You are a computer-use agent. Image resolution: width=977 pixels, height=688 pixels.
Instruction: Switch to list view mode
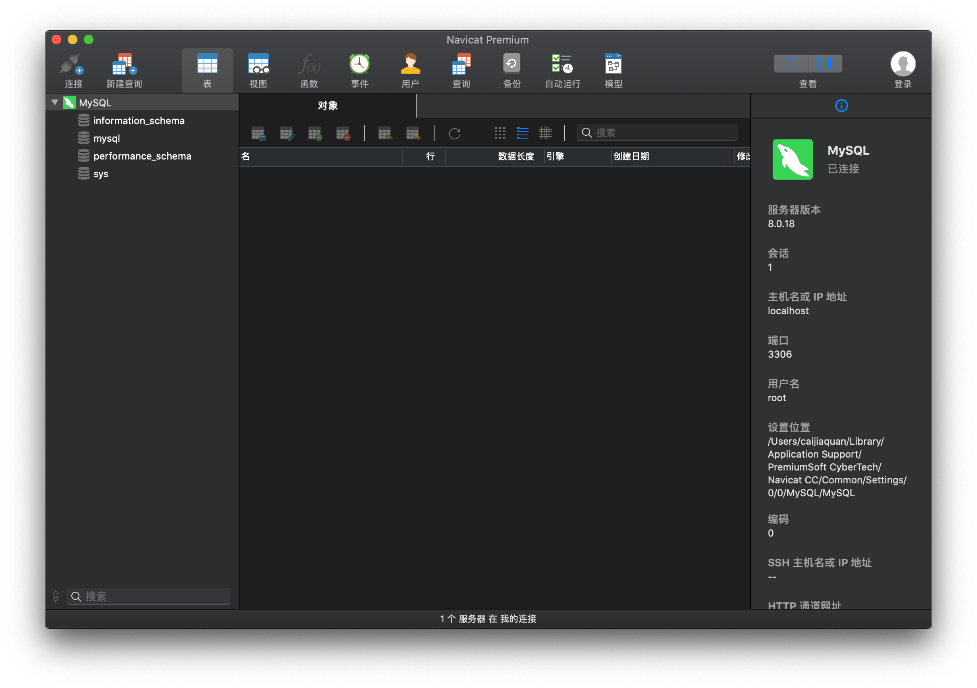coord(522,133)
